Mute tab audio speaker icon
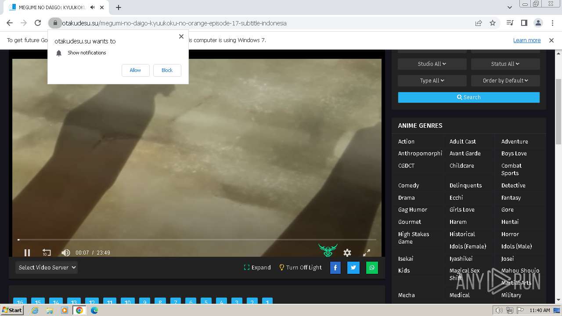This screenshot has height=316, width=562. [93, 7]
